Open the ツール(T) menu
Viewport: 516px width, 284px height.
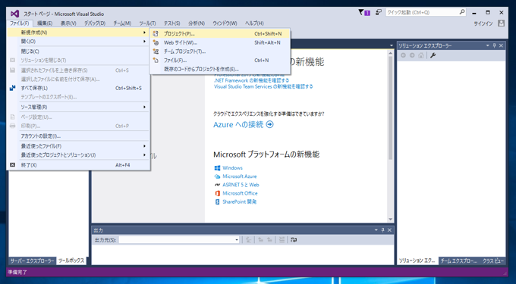147,23
